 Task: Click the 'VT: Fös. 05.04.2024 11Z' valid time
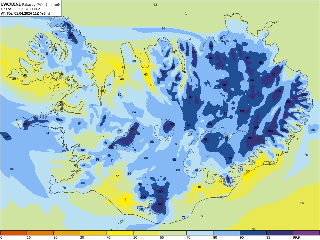(x=20, y=13)
